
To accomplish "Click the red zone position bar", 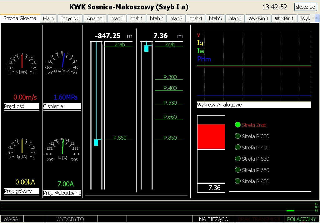I will 211,137.
